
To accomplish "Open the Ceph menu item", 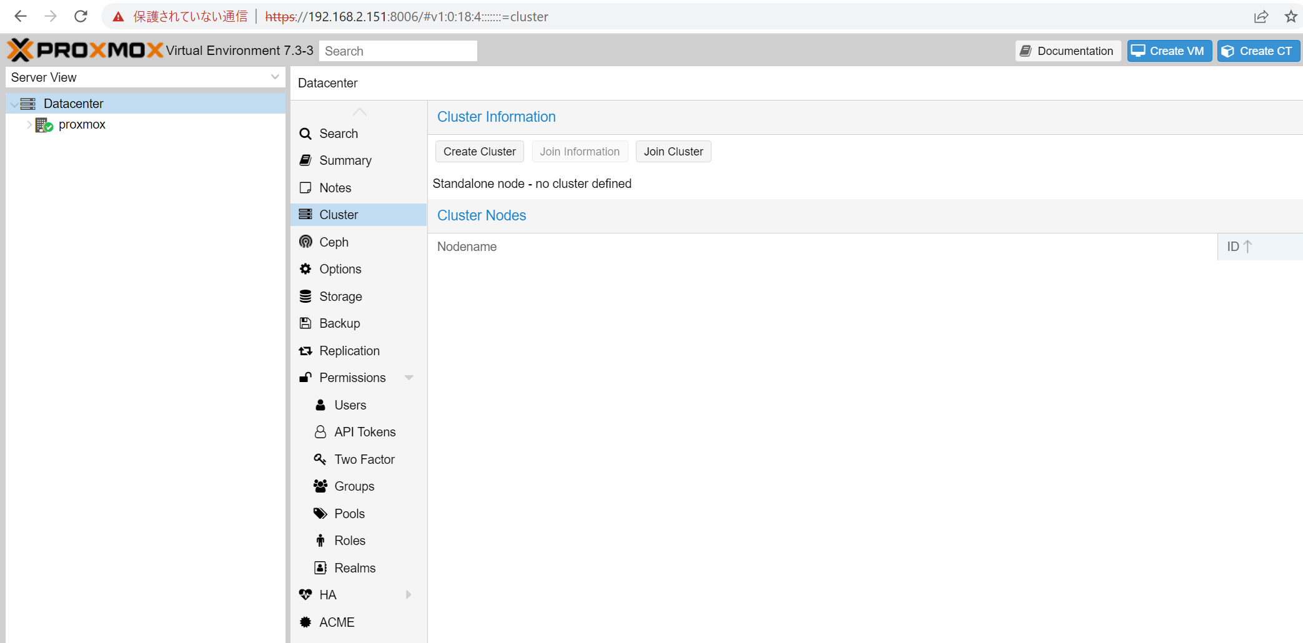I will point(359,242).
